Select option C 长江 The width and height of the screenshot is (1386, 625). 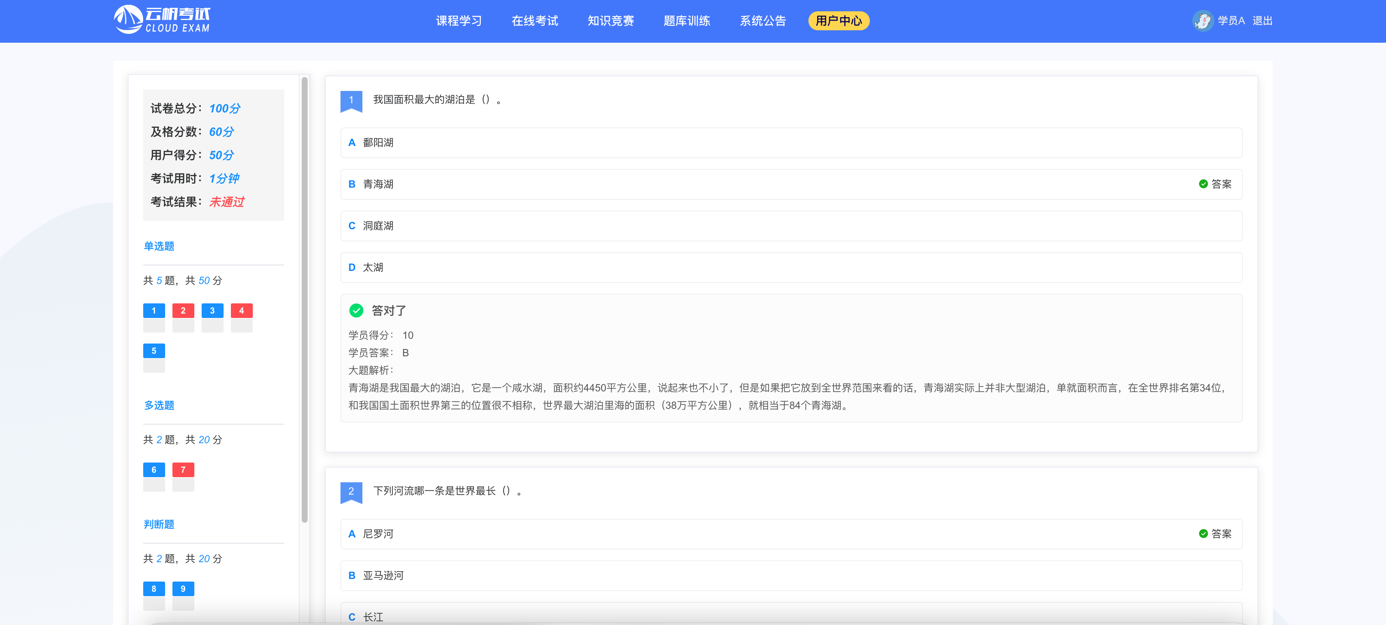(791, 614)
